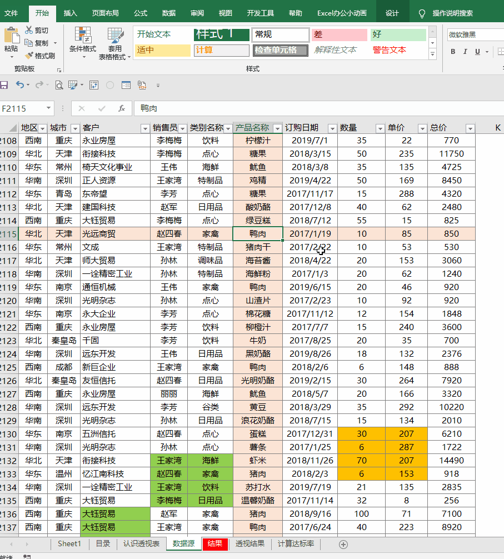Switch to the 插入 ribbon tab
This screenshot has height=559, width=504.
click(x=70, y=13)
